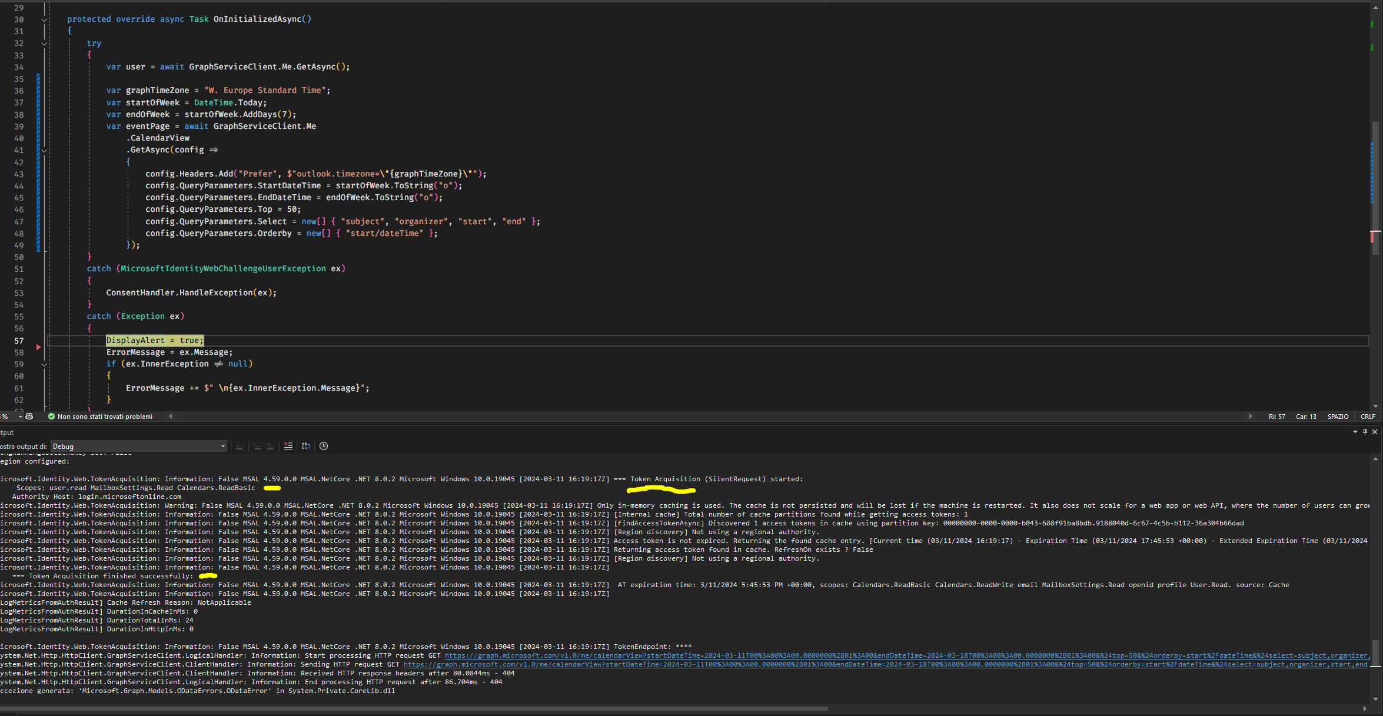Click the play arrow icon in the status bar
1383x716 pixels.
pos(1252,416)
